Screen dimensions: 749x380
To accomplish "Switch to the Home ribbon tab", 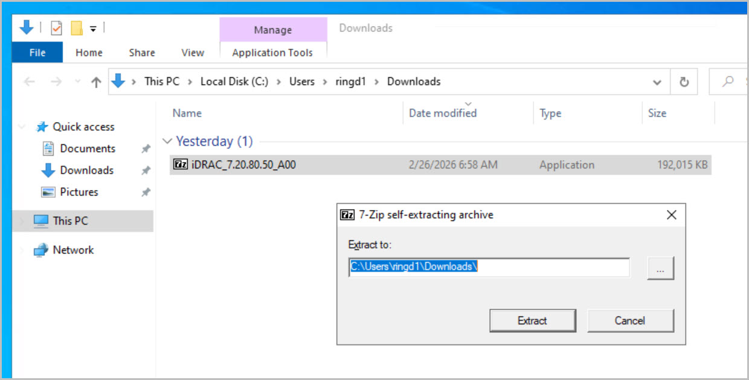I will point(89,53).
